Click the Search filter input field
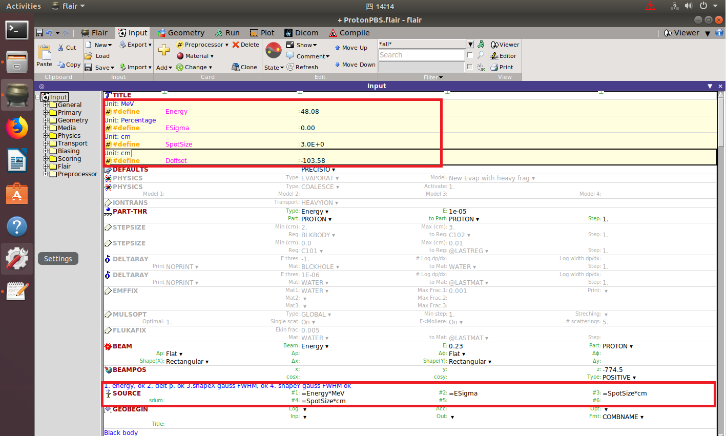726x436 pixels. (x=422, y=55)
